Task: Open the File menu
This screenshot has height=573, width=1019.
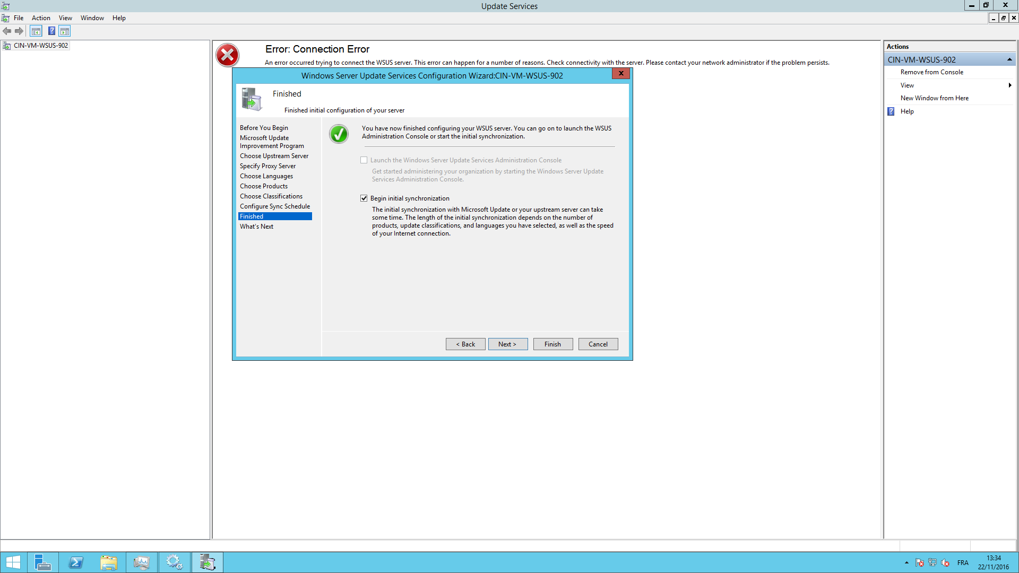Action: 19,18
